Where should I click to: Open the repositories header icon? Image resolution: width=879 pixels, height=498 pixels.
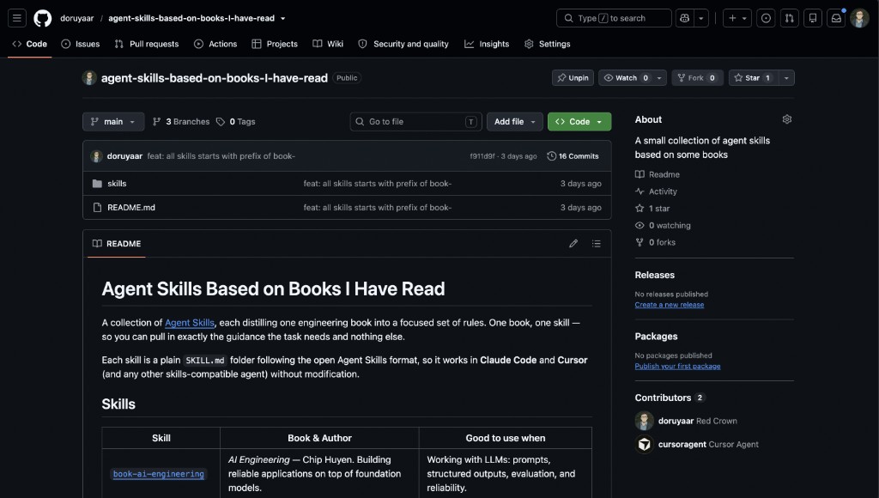tap(812, 18)
